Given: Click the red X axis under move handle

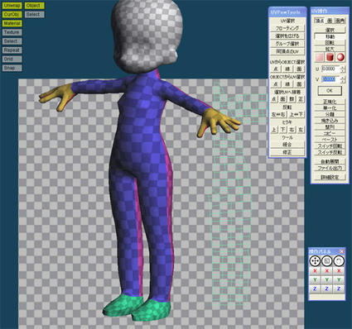Looking at the screenshot, I should point(315,271).
